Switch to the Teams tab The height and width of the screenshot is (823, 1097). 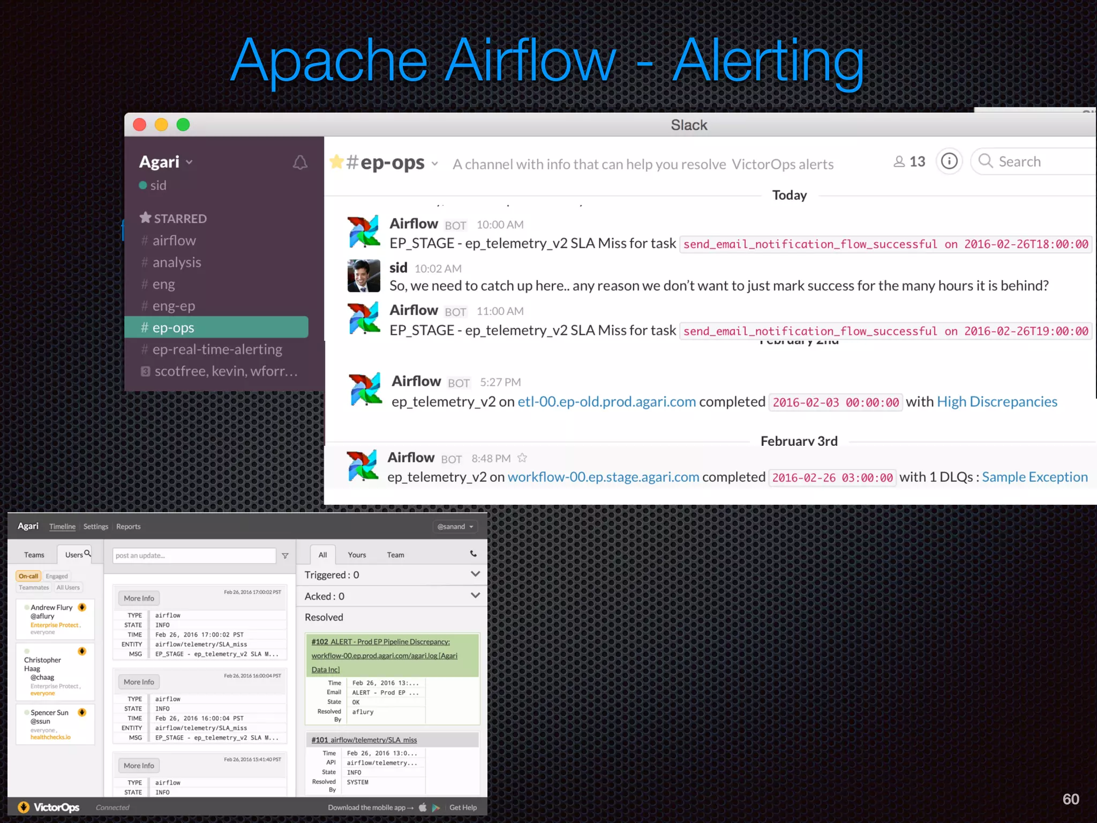pos(34,555)
